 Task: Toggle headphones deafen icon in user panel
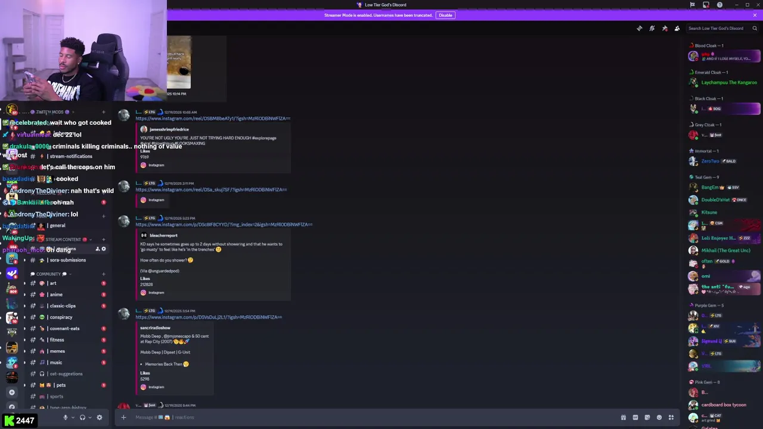(x=82, y=417)
